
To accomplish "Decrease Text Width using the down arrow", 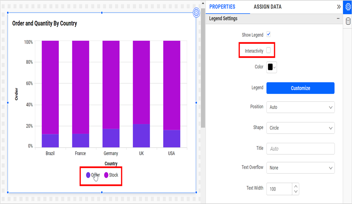I will pos(295,191).
